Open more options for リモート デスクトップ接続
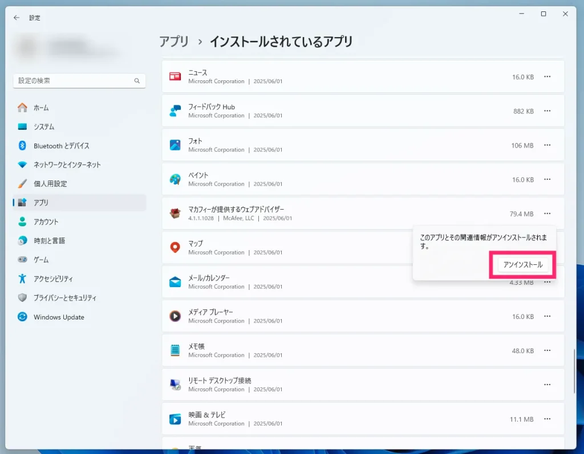Screen dimensions: 584x454 point(547,385)
